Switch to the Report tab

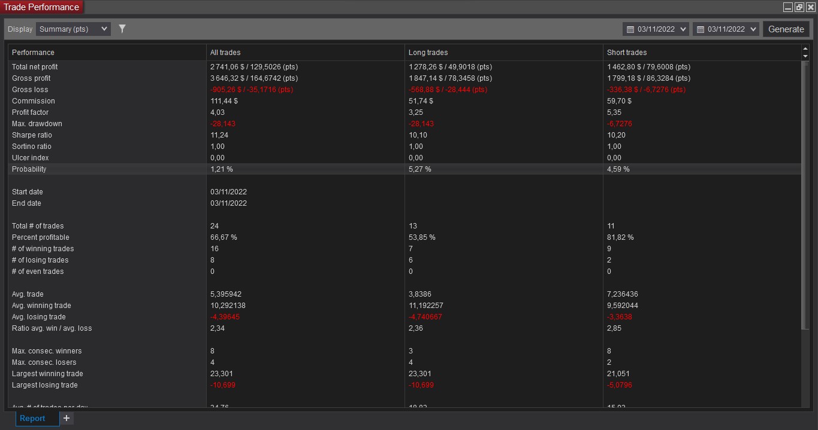(x=32, y=418)
